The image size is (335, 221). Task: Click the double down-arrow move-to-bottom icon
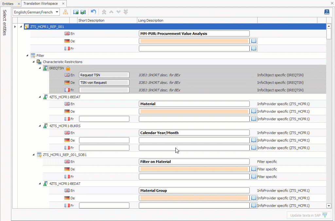coord(126,12)
